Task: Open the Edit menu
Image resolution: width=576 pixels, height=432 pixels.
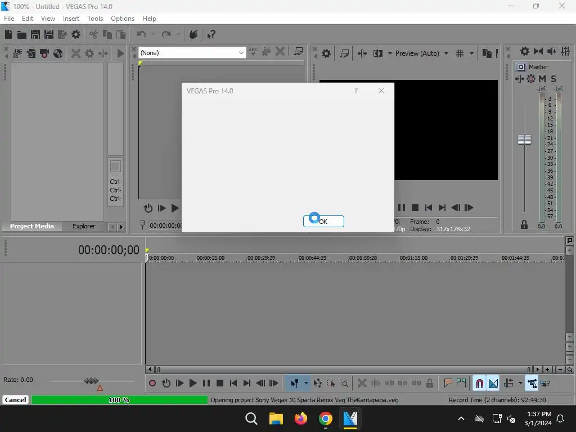Action: [x=28, y=19]
